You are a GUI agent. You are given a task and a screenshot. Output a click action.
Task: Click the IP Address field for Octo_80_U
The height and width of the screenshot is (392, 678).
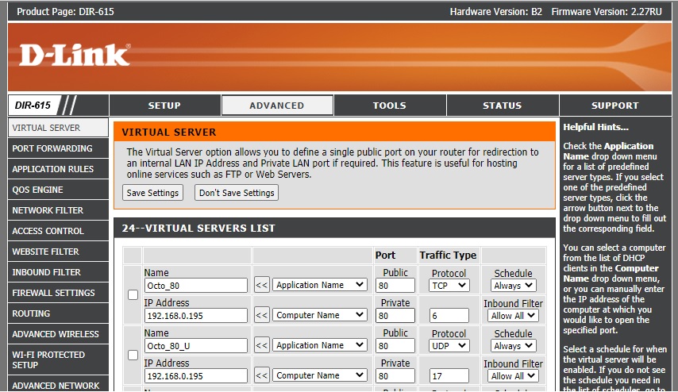[x=196, y=376]
